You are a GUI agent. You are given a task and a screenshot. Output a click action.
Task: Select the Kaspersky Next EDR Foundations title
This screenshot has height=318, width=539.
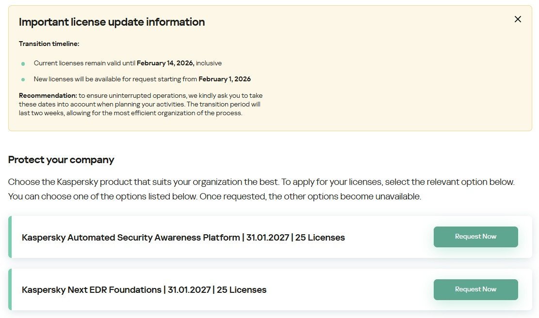pos(92,290)
